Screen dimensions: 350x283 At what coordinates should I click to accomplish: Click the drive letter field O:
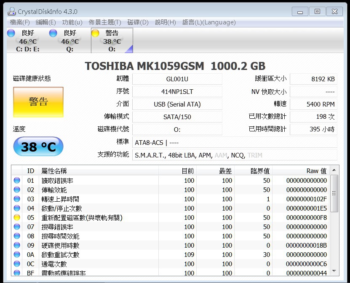[x=177, y=129]
